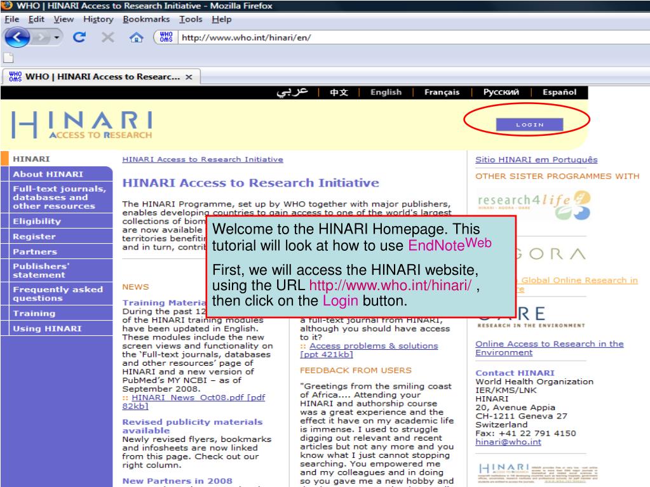Viewport: 650px width, 487px height.
Task: Close the WHO HINARI browser tab
Action: point(189,77)
